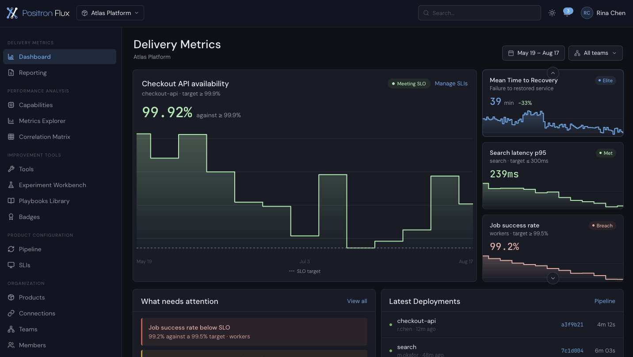Screen dimensions: 633x357
Task: Click the Playbooks Library book icon
Action: pyautogui.click(x=11, y=201)
